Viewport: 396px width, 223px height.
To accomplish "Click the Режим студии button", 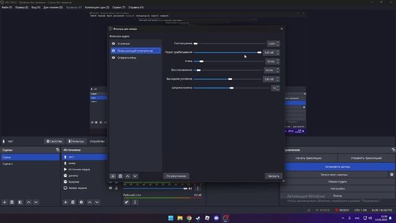I will click(x=337, y=181).
